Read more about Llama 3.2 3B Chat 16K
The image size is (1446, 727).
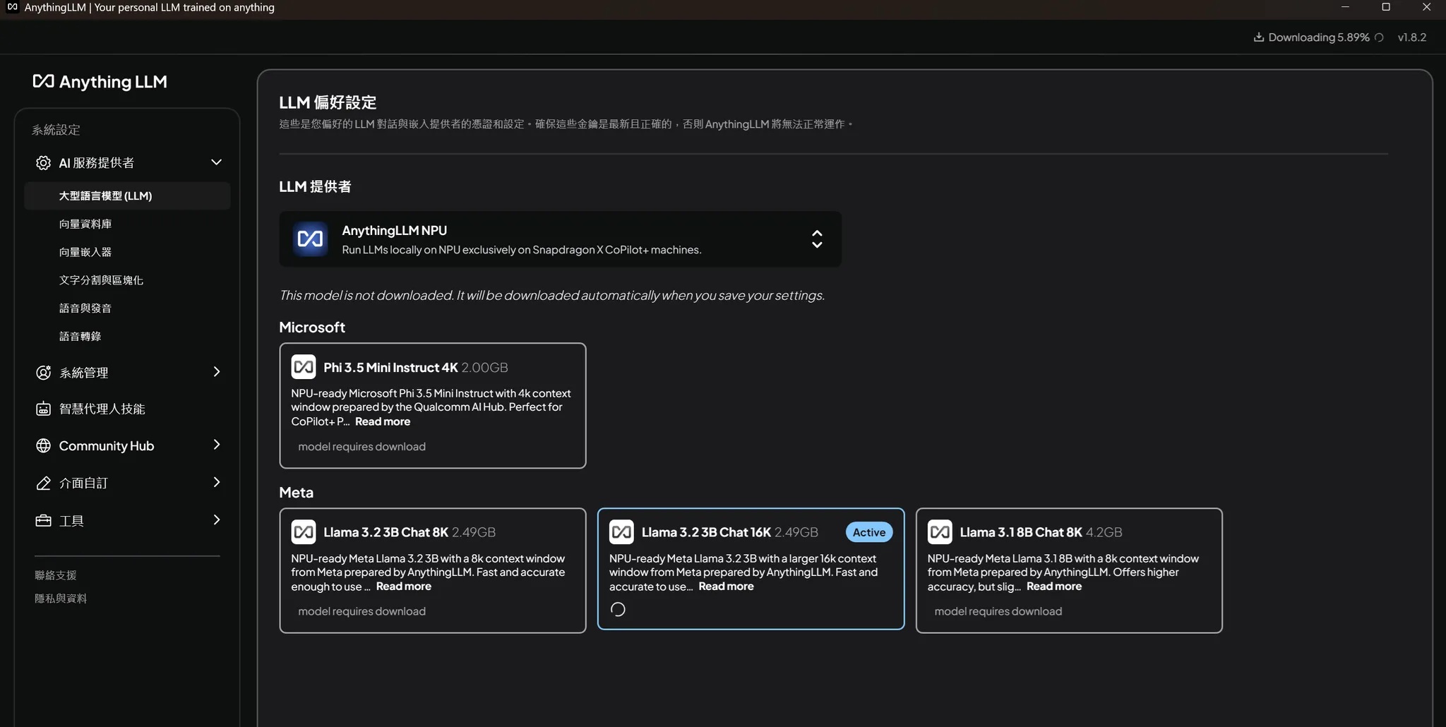(726, 587)
